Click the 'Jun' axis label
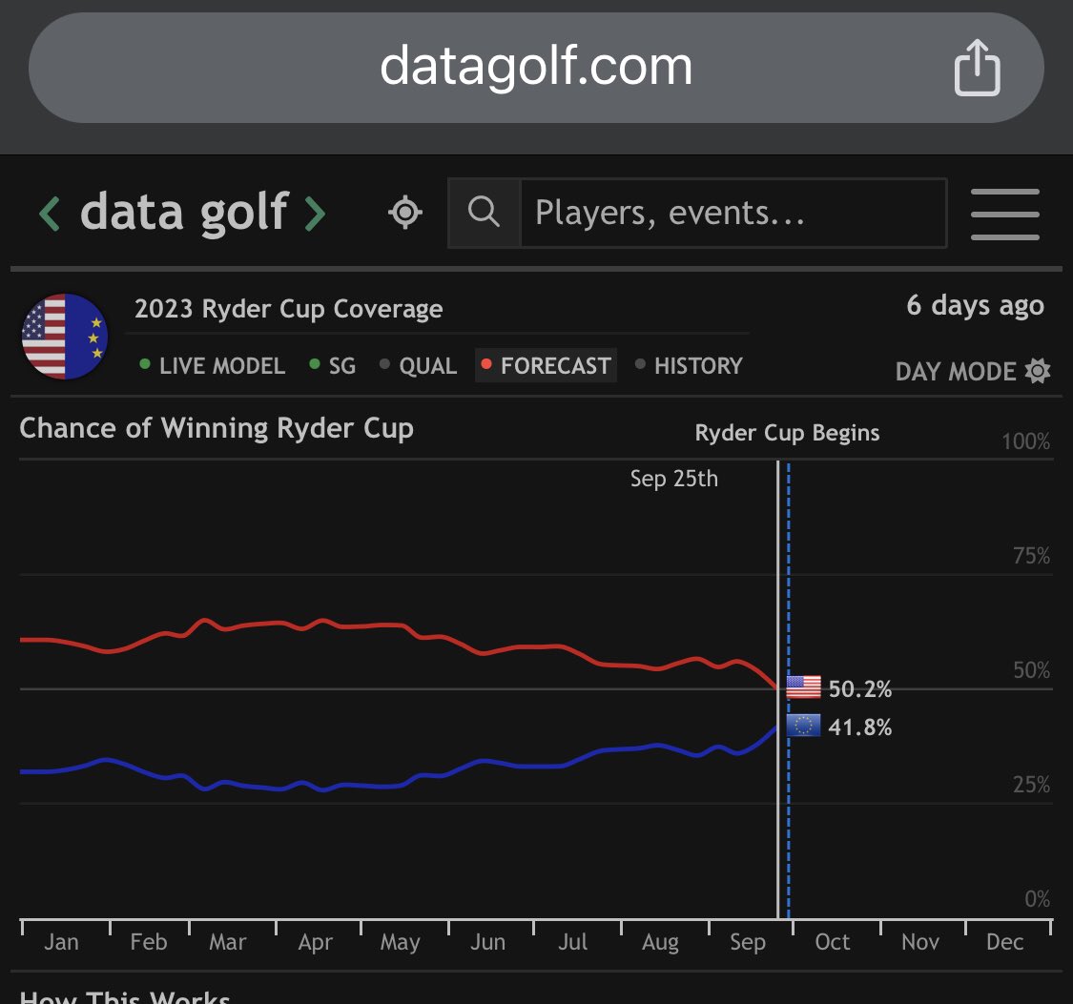Viewport: 1073px width, 1004px height. [x=487, y=942]
